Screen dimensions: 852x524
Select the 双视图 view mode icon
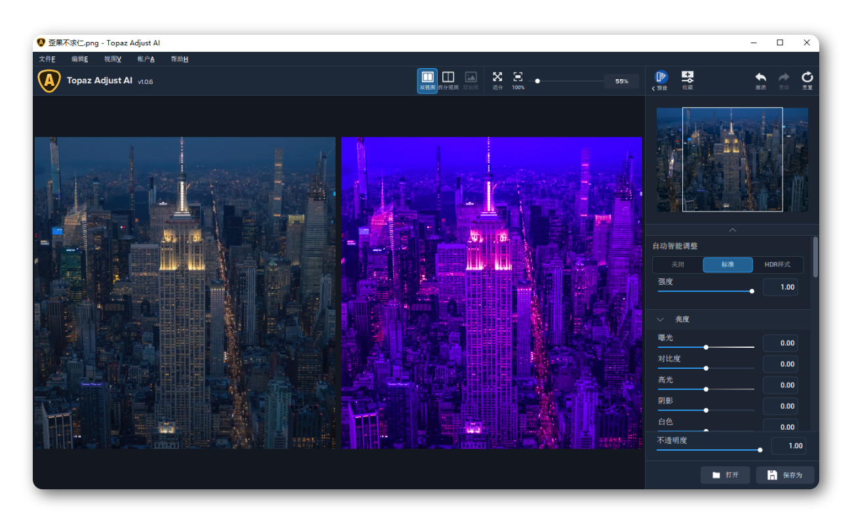pos(427,80)
